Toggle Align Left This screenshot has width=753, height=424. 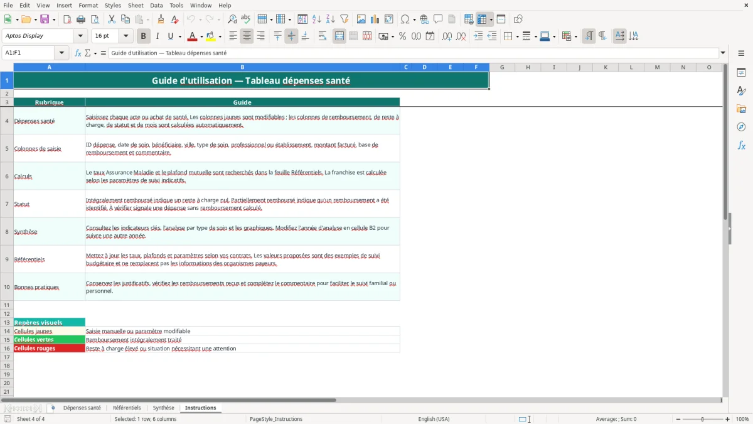[233, 36]
